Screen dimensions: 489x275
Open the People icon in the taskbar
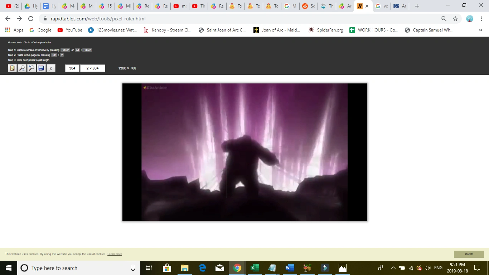click(x=381, y=268)
